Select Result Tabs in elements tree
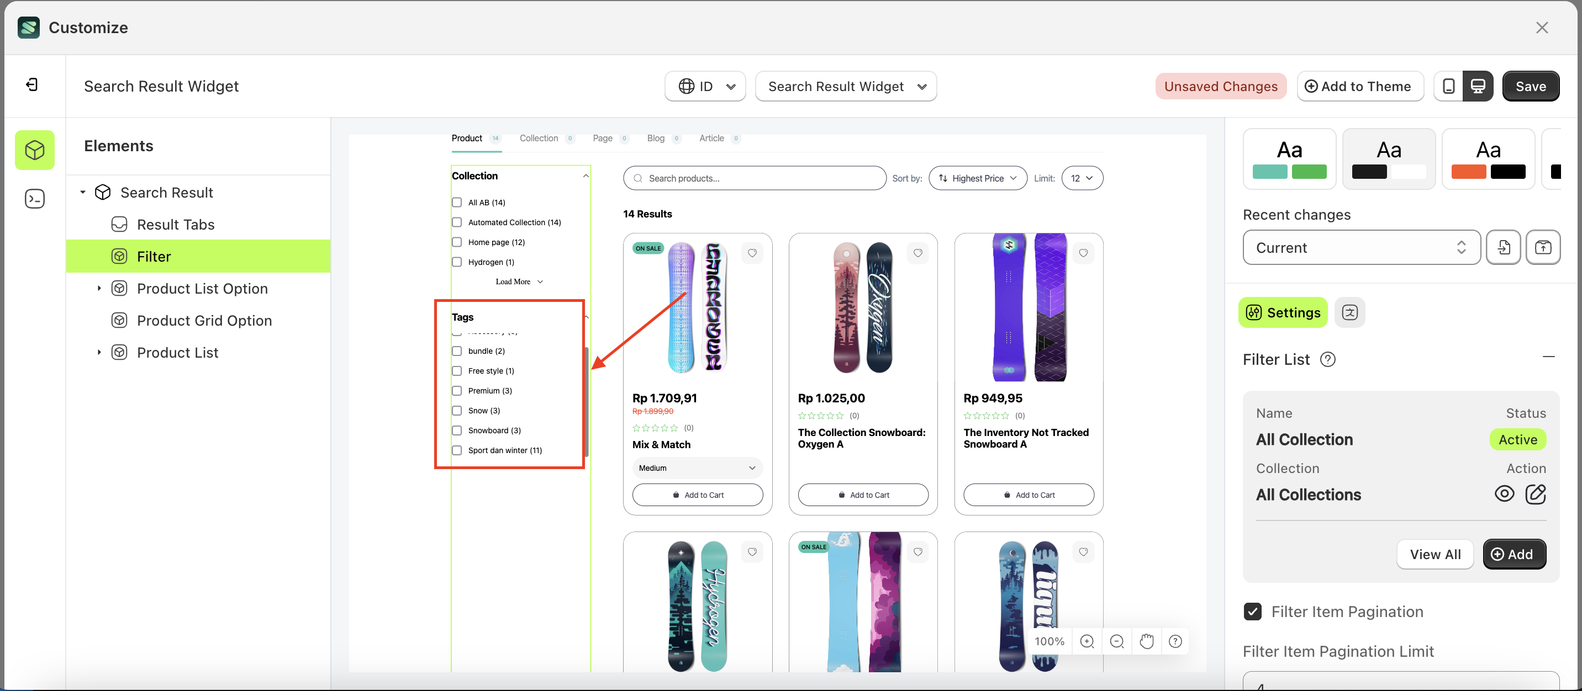The image size is (1582, 691). (x=176, y=225)
